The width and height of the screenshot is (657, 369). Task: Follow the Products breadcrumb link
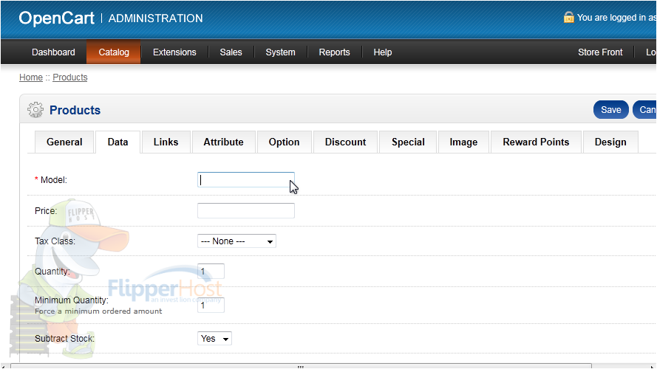click(70, 77)
